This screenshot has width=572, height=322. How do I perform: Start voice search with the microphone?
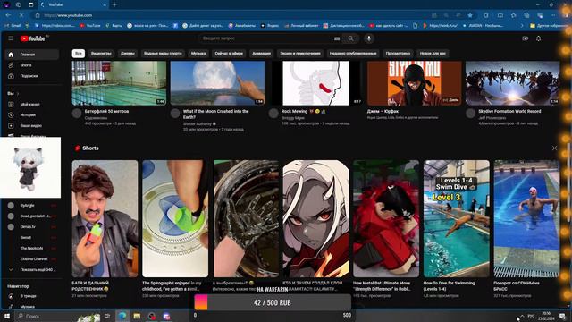click(x=369, y=38)
